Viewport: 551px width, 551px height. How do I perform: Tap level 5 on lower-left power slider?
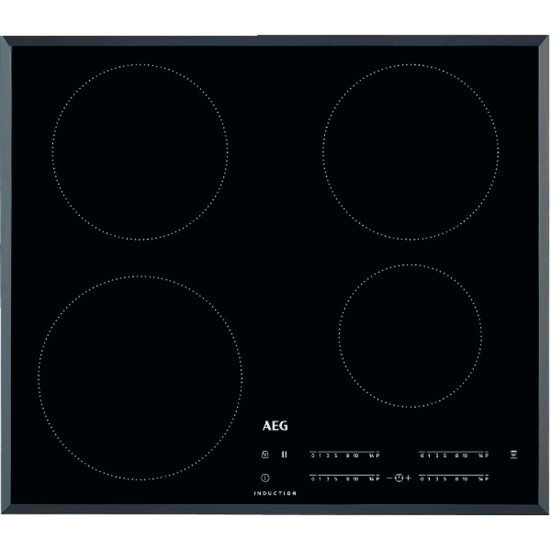(x=335, y=478)
